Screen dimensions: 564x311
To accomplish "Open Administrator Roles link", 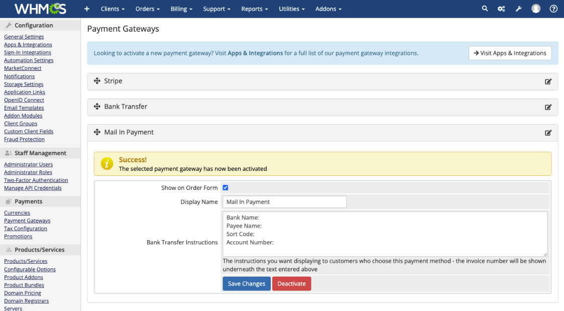I will click(28, 172).
